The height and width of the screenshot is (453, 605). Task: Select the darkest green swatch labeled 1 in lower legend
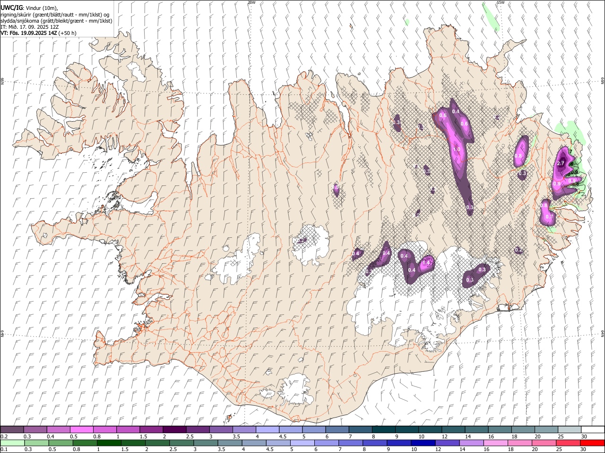(108, 443)
